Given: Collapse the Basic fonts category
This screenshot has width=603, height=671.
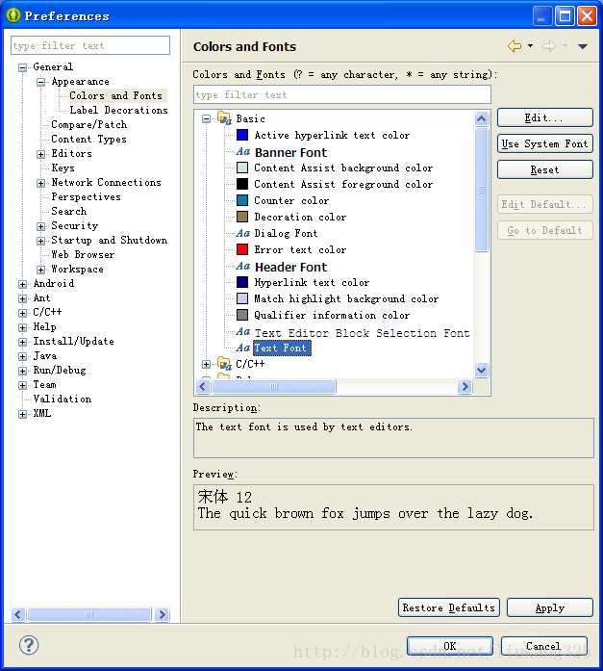Looking at the screenshot, I should (x=207, y=118).
